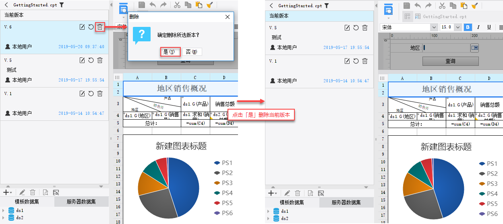Click the cut scissors icon in right toolbar
The height and width of the screenshot is (224, 503).
pos(442,6)
